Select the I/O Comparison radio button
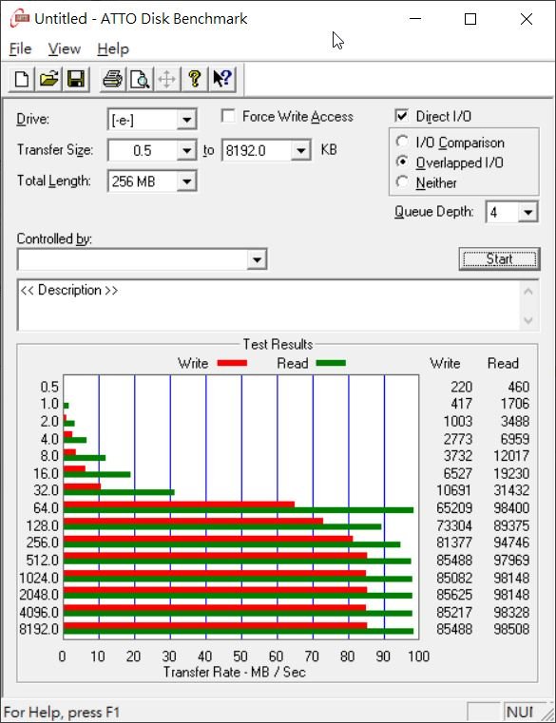 (402, 142)
